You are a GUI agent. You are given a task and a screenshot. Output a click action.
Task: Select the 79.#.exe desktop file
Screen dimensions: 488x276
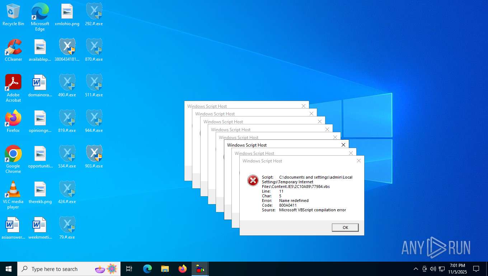[x=67, y=228]
